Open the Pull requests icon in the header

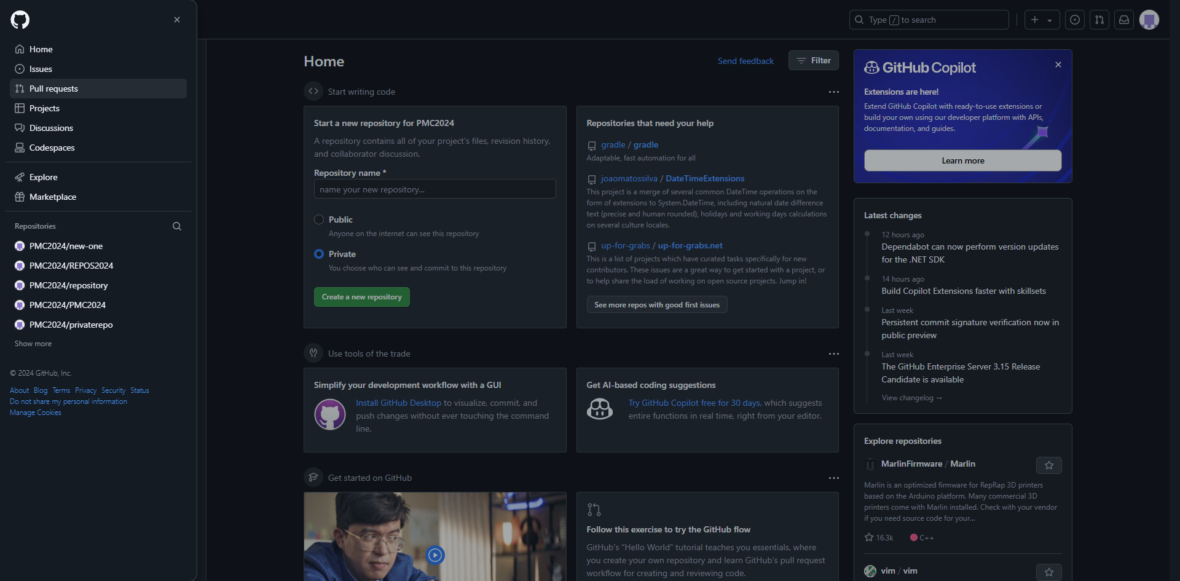tap(1099, 20)
